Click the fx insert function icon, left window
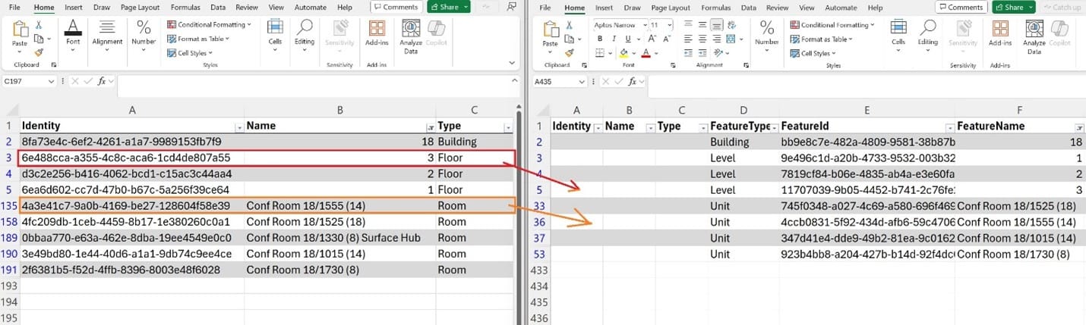1086x325 pixels. point(102,81)
